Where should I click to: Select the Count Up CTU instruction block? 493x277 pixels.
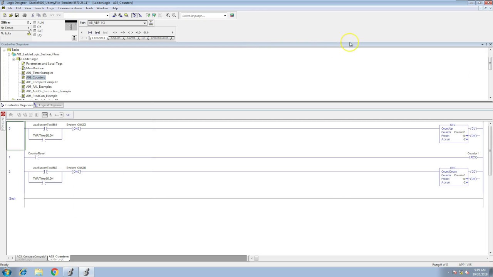coord(454,133)
